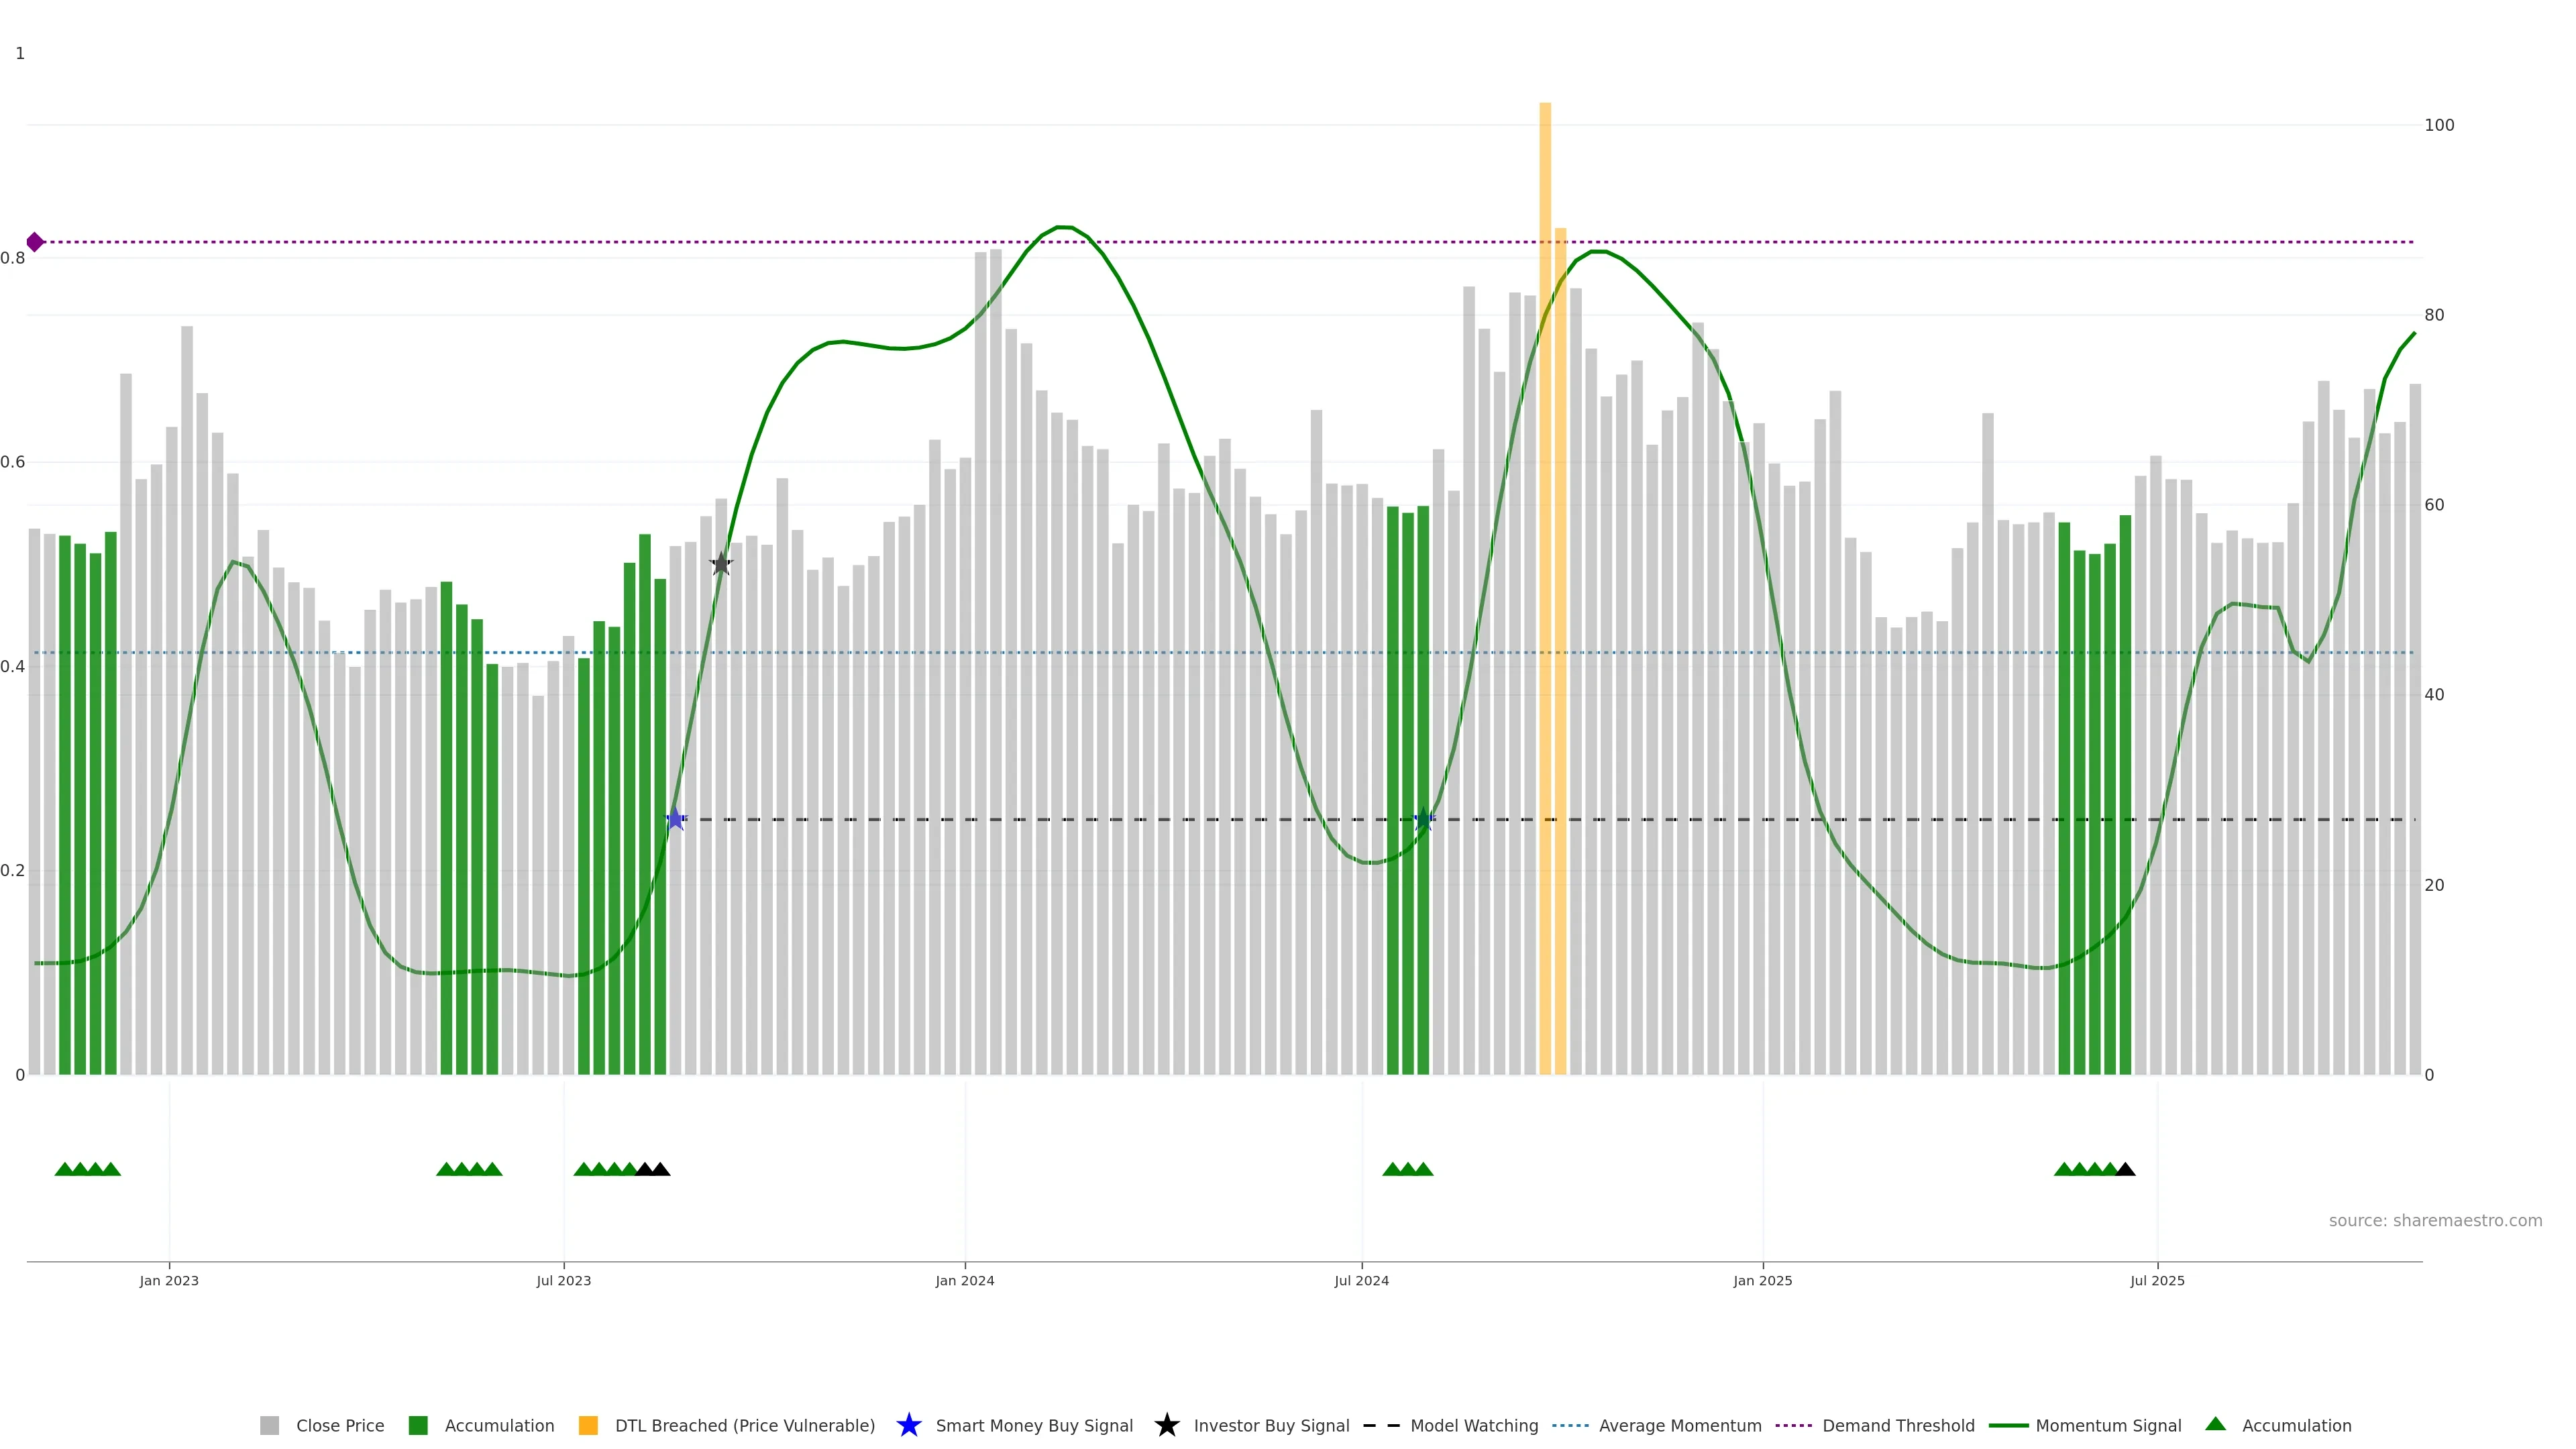This screenshot has width=2576, height=1449.
Task: Click the black Investor Buy Signal star in the legend
Action: click(1166, 1426)
